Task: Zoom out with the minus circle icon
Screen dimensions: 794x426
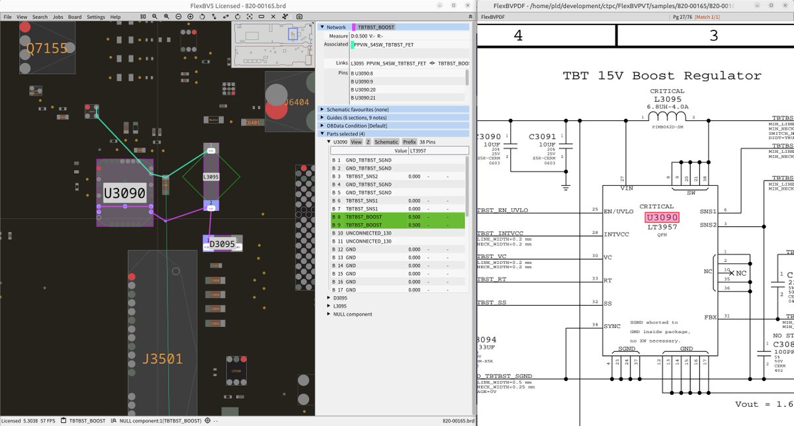Action: [x=179, y=17]
